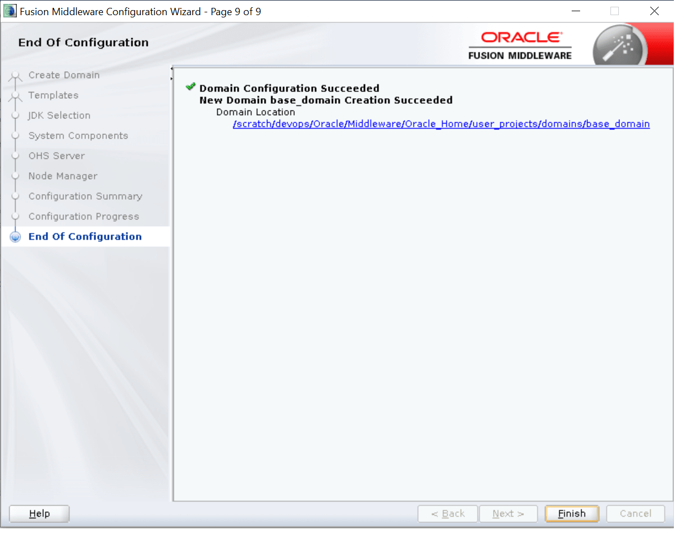Collapse the navigation pane splitter arrow
The image size is (675, 551).
(x=171, y=70)
